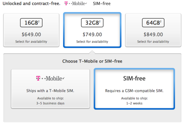Choose the SIM-free option card
This screenshot has height=127, width=189.
click(134, 89)
